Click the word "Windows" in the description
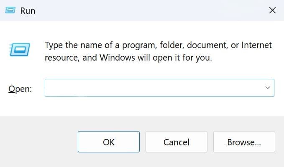The width and height of the screenshot is (284, 167). point(115,58)
